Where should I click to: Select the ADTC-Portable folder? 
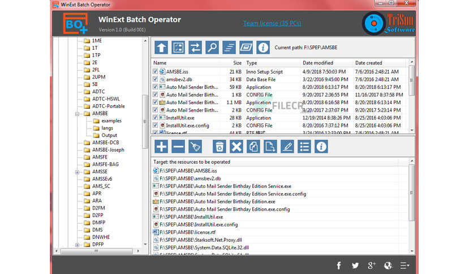(x=108, y=106)
